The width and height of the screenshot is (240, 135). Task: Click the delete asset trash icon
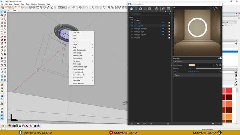[x=151, y=124]
